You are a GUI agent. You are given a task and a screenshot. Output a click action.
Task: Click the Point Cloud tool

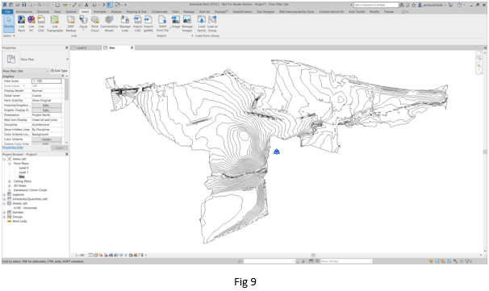(94, 23)
